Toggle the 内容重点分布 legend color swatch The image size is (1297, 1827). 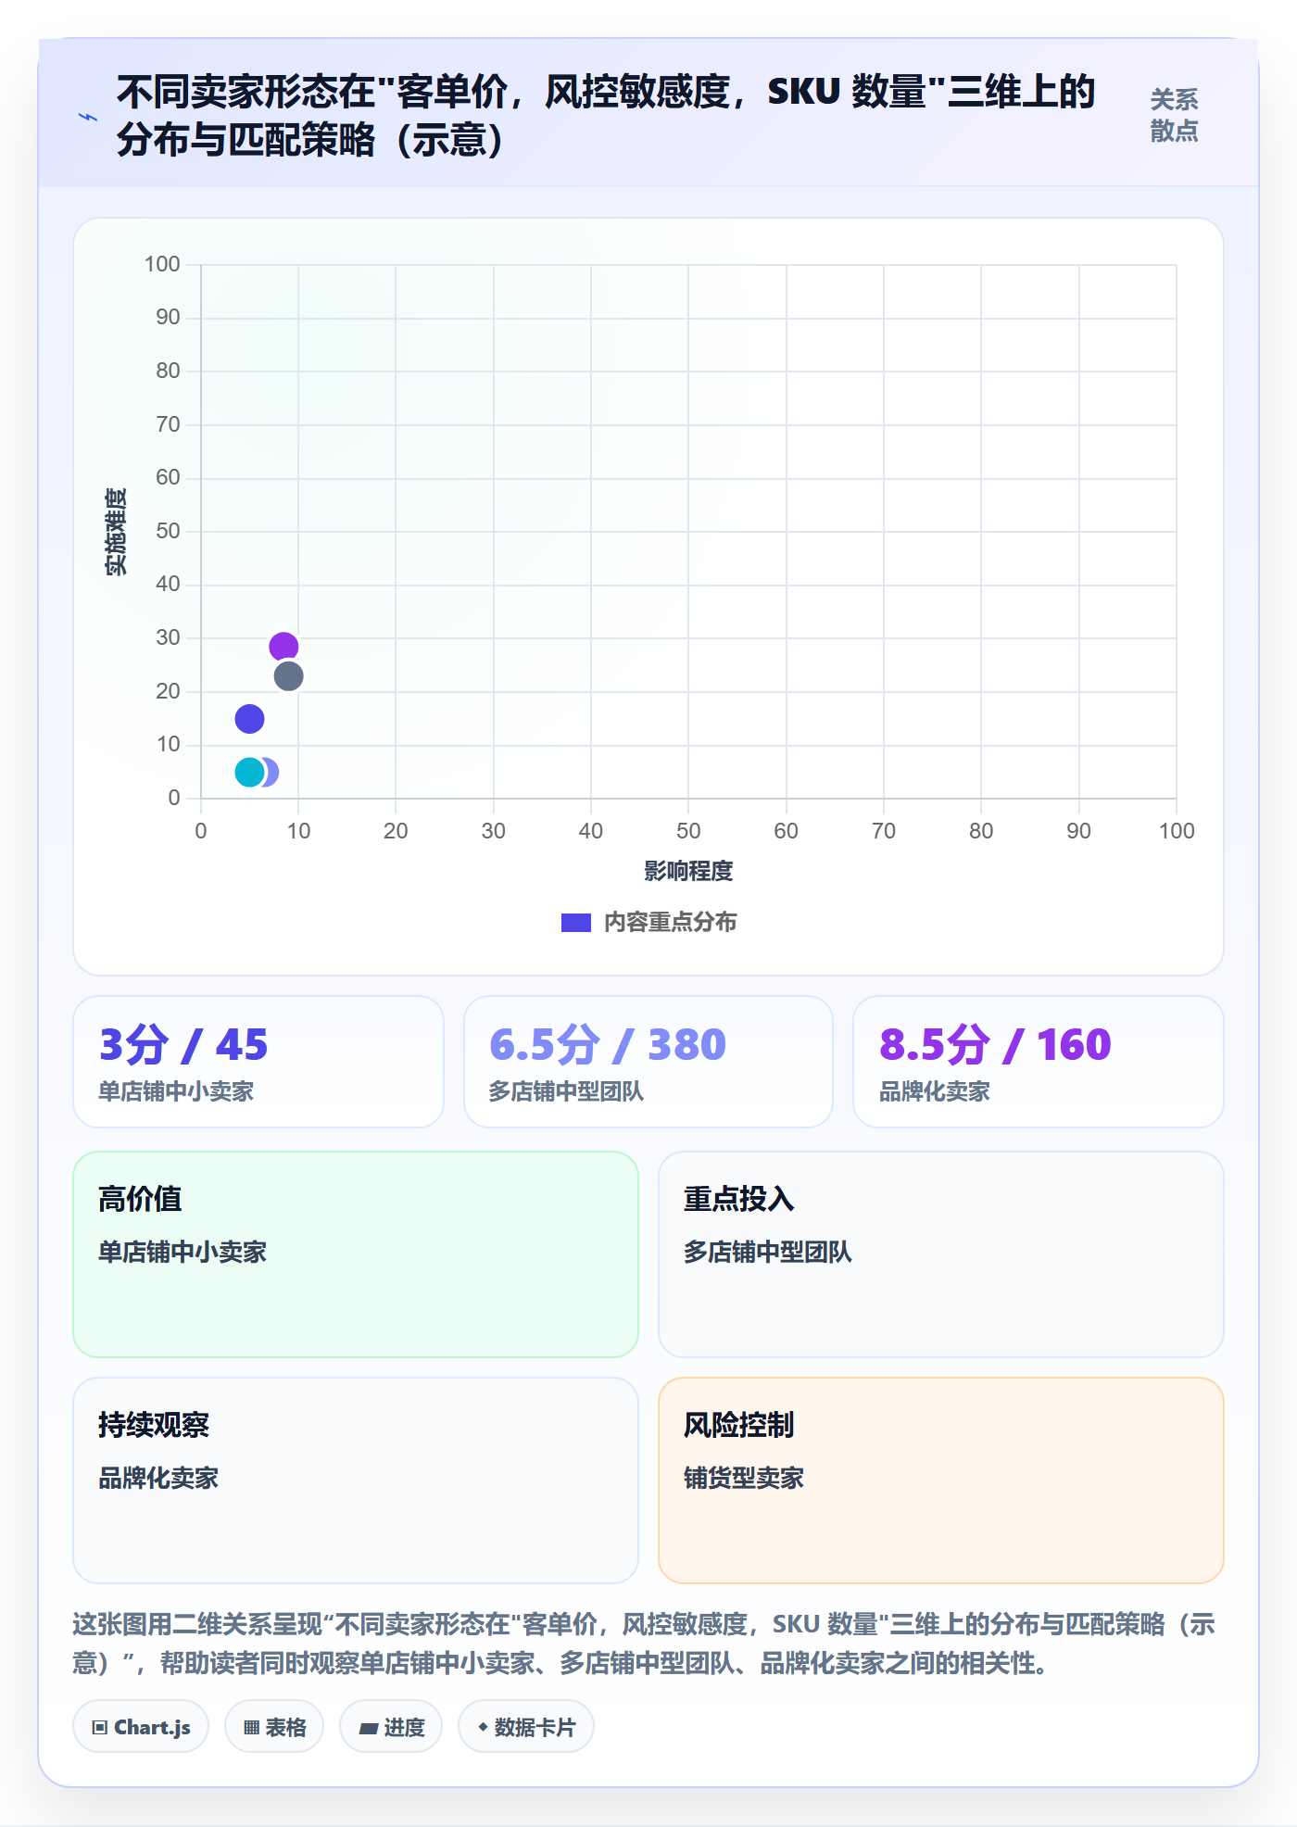coord(575,923)
